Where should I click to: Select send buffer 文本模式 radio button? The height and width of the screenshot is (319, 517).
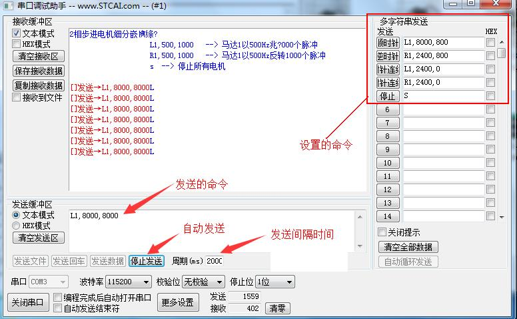click(x=16, y=215)
